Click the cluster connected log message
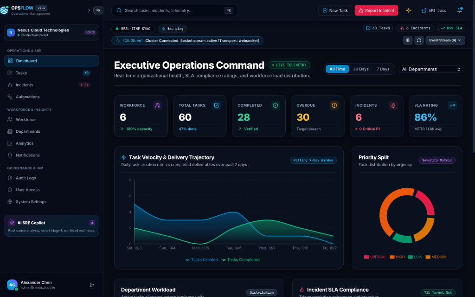475x297 pixels. click(187, 41)
